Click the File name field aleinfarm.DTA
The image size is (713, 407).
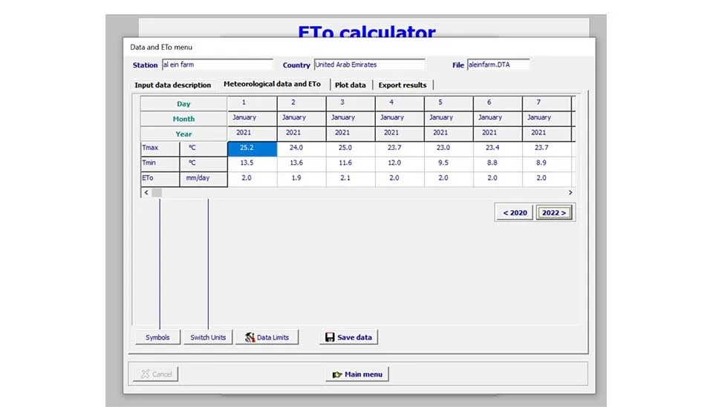coord(498,65)
